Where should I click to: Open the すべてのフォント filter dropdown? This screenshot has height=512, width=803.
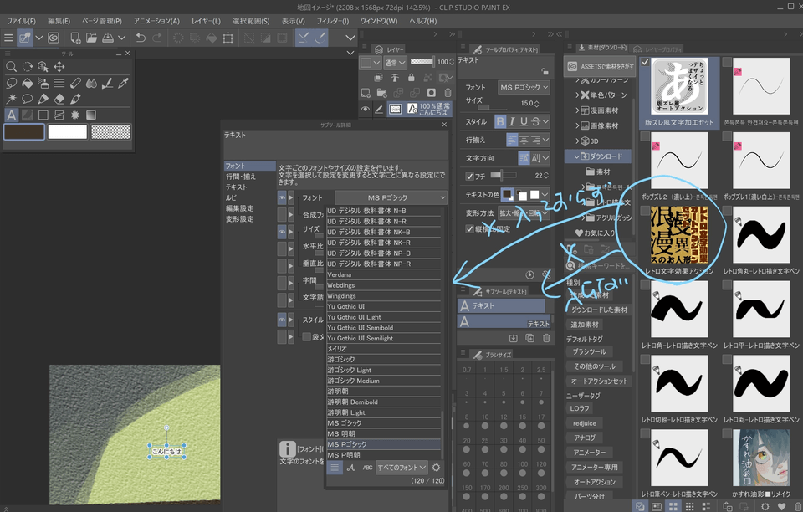[x=401, y=468]
